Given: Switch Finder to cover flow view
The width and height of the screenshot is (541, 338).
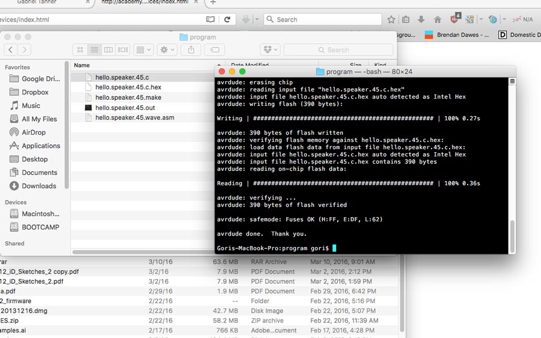Looking at the screenshot, I should point(123,50).
